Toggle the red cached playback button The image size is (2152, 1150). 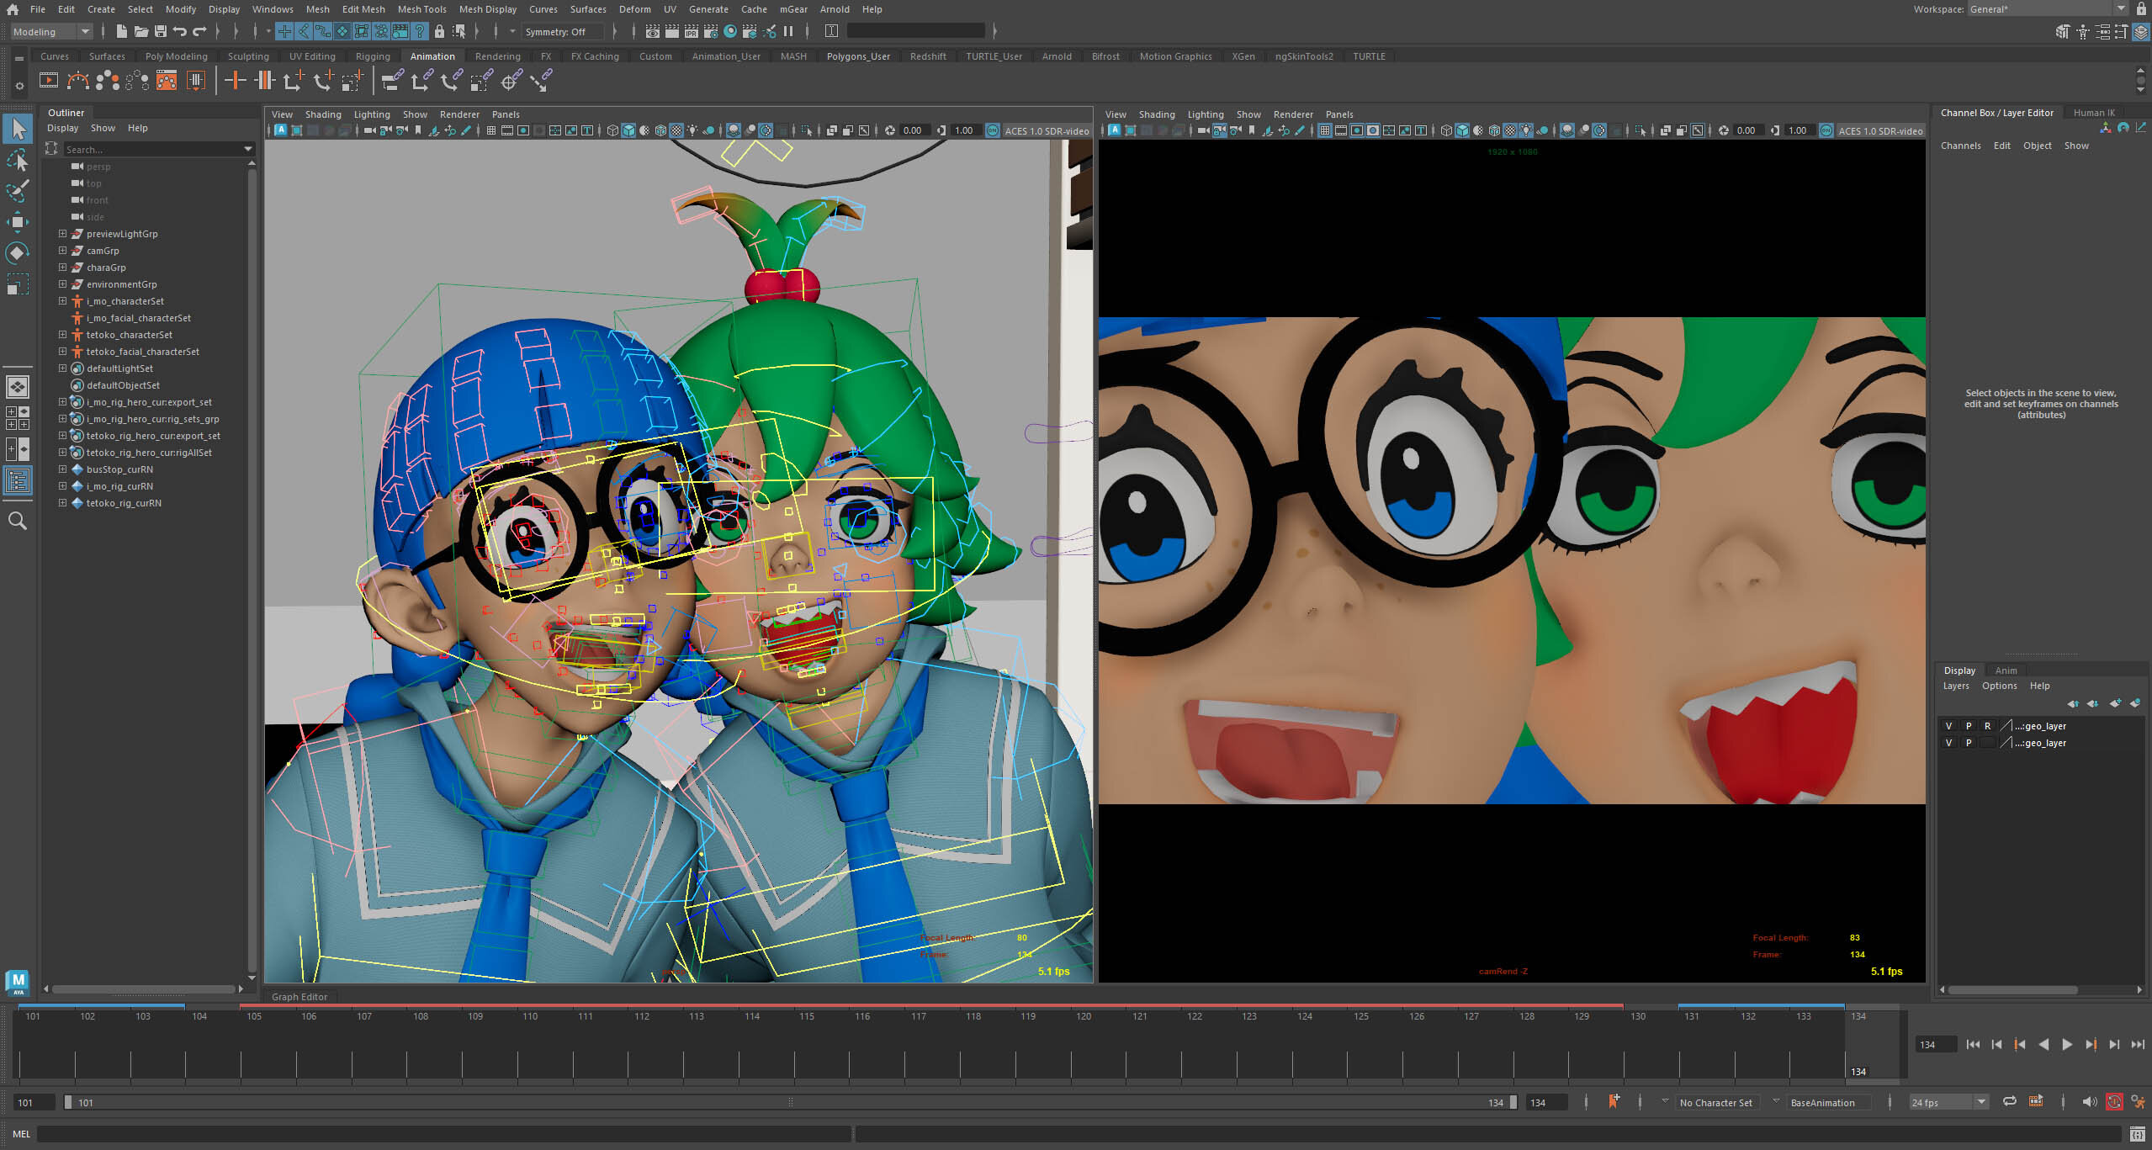(x=2114, y=1102)
